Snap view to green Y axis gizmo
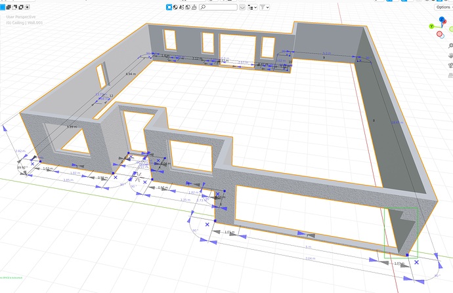Screen dimensions: 453x293 tap(431, 26)
